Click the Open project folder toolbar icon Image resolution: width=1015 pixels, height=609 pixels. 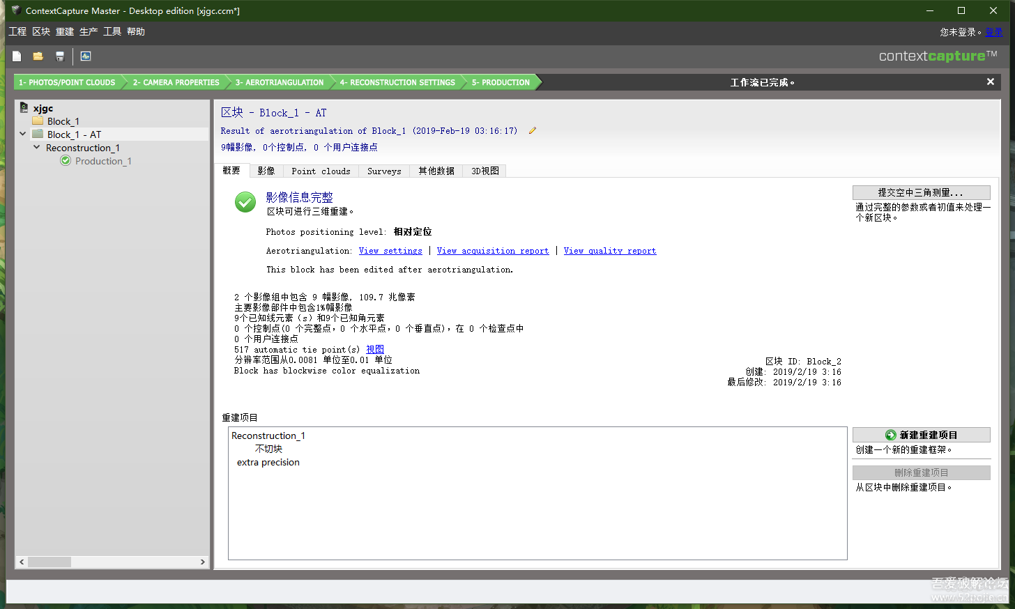(x=38, y=56)
